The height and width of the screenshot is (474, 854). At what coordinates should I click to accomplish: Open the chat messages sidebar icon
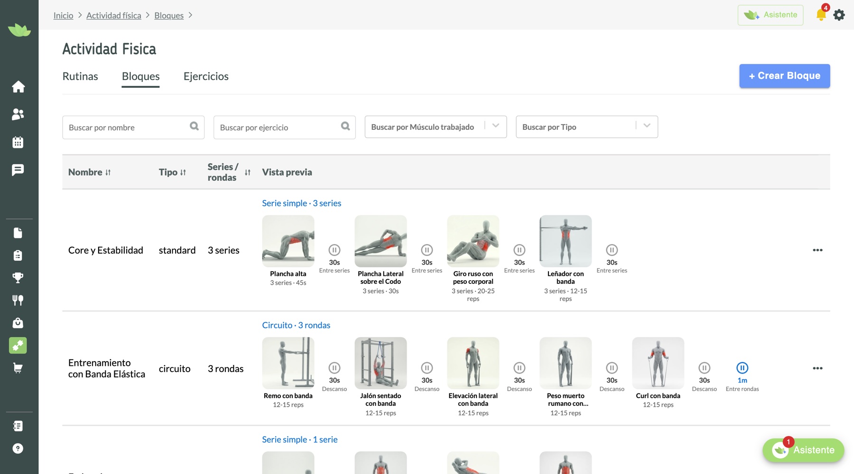[x=18, y=170]
